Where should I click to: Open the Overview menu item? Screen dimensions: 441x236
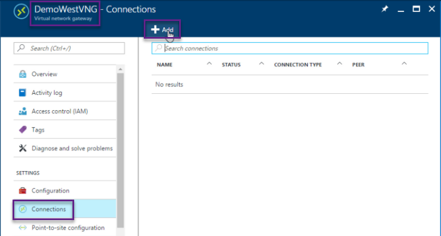coord(44,74)
